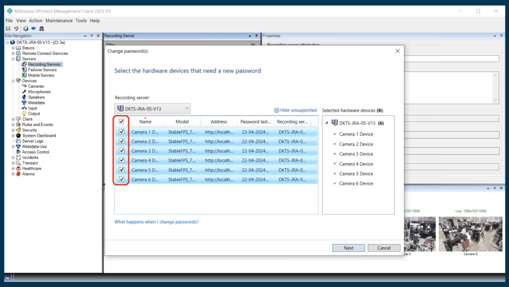Open 'What happens when I change passwords?' link
The image size is (509, 287).
click(x=156, y=222)
